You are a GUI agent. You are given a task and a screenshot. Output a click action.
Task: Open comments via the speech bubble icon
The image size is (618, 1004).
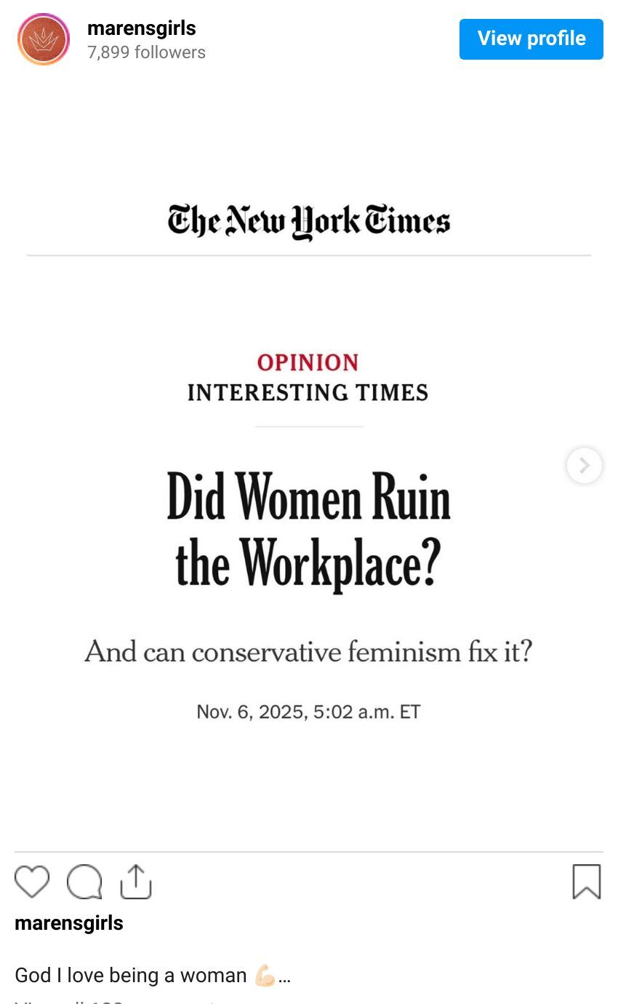[84, 882]
